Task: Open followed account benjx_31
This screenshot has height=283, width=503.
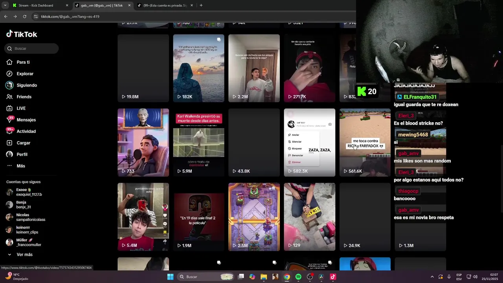Action: [x=18, y=205]
